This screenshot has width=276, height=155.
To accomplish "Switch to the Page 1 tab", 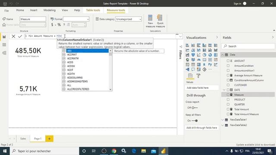I will [38, 139].
